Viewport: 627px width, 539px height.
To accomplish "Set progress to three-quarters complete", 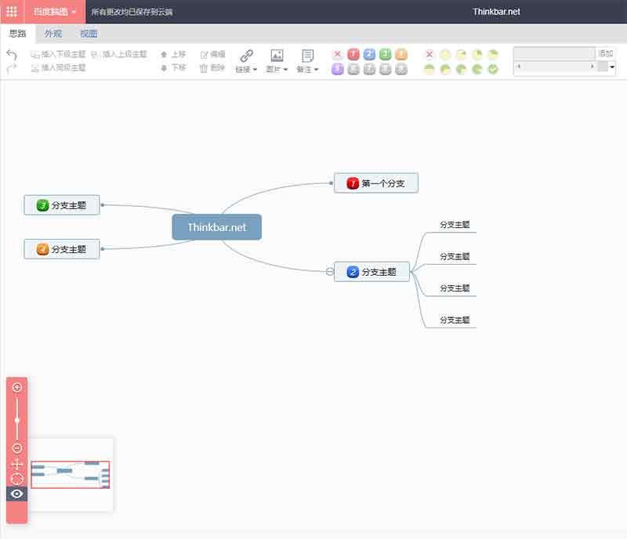I will 462,69.
